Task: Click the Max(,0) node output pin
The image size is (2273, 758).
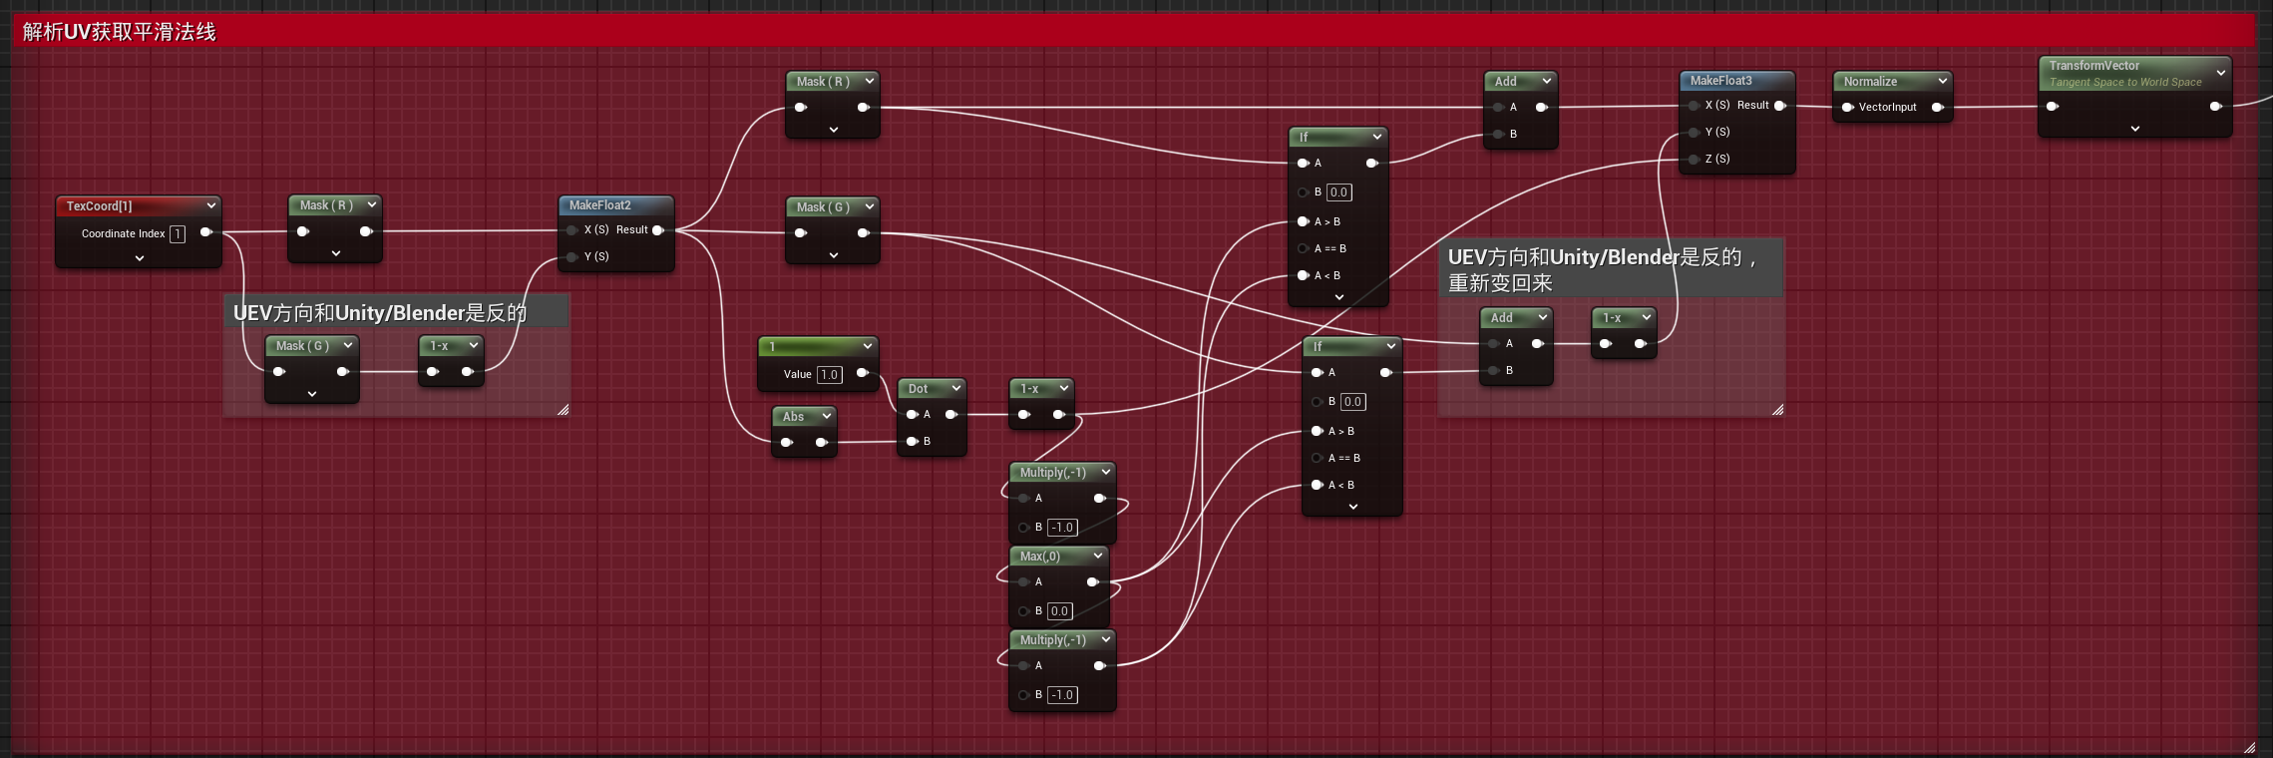Action: 1093,581
